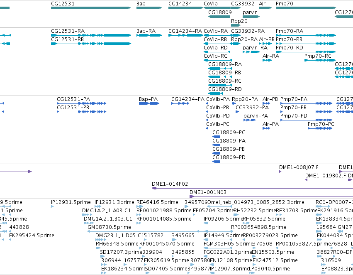This screenshot has height=275, width=353.
Task: Select EST RE46416.5prime
Action: click(x=140, y=206)
